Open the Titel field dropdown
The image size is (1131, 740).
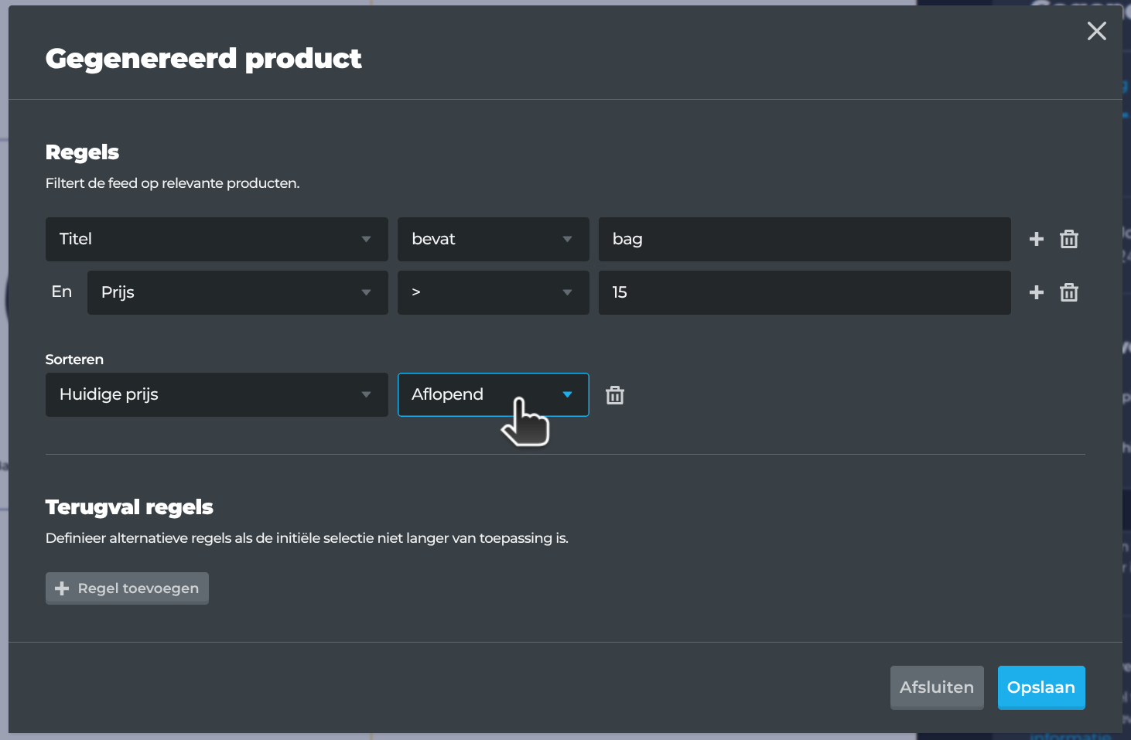click(x=217, y=239)
